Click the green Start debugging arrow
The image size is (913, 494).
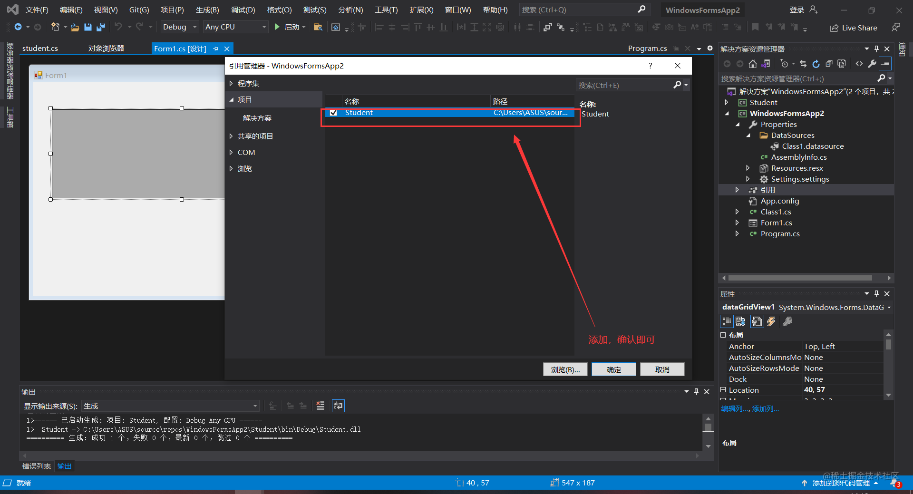[x=277, y=27]
